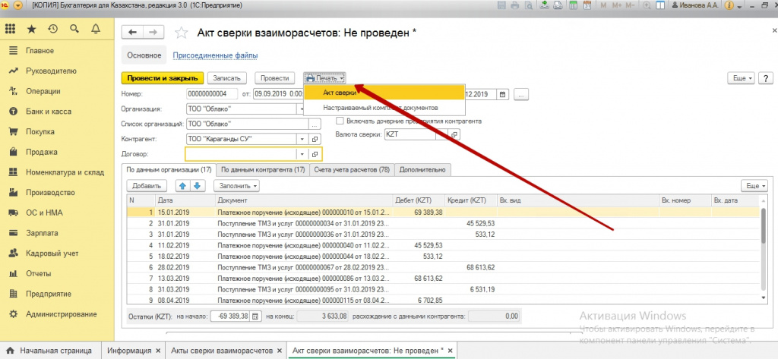Open the Заполнить dropdown button
Image resolution: width=778 pixels, height=359 pixels.
(x=236, y=186)
